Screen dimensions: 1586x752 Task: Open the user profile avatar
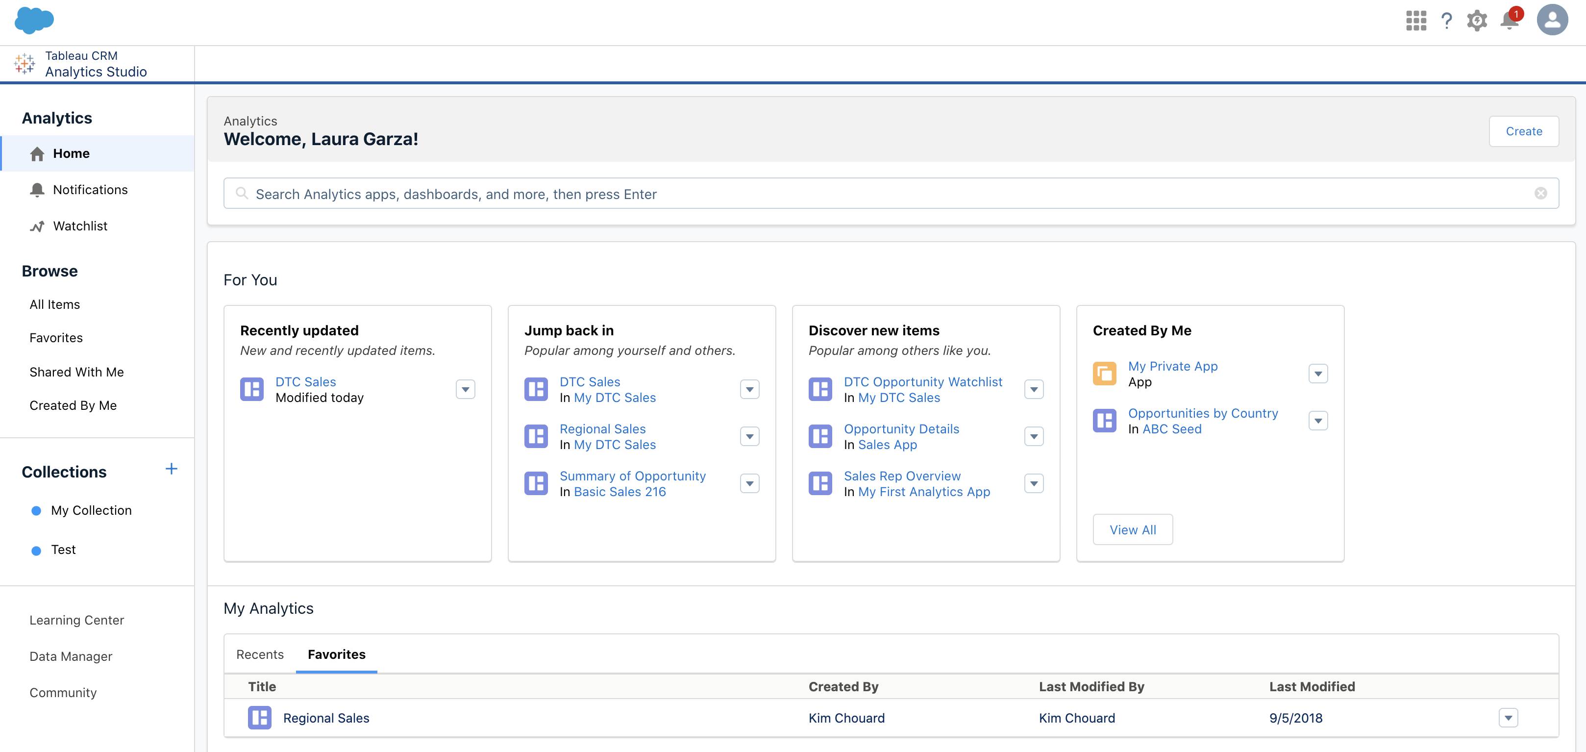1552,20
